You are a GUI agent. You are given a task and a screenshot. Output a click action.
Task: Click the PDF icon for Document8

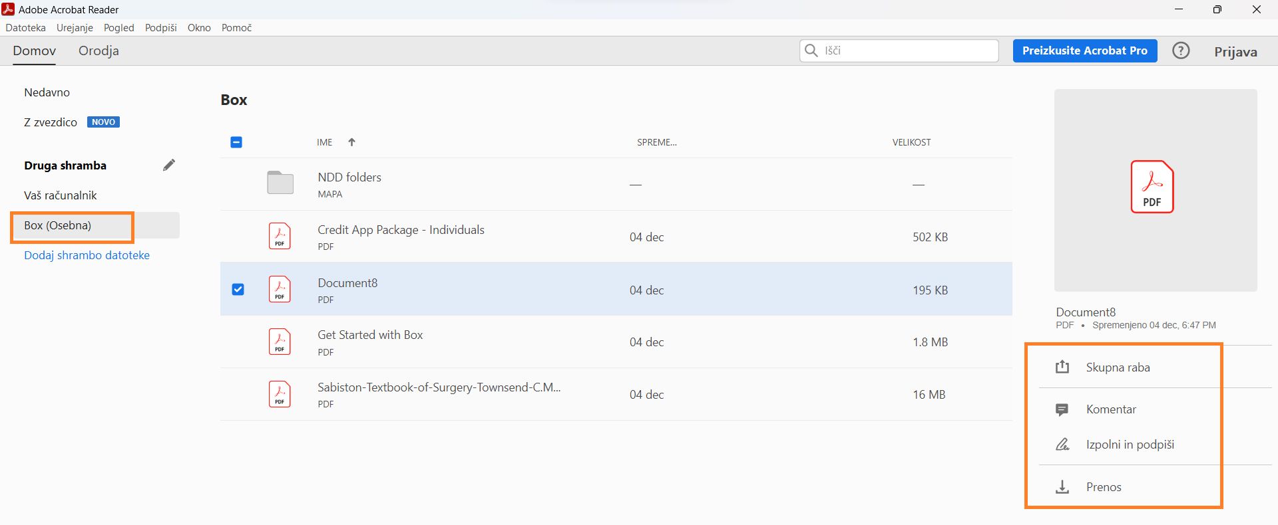[x=280, y=289]
